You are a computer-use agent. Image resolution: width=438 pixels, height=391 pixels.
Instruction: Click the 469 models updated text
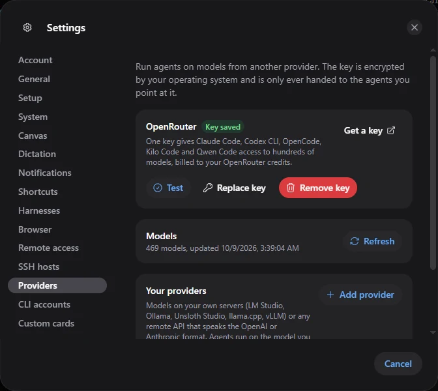222,248
